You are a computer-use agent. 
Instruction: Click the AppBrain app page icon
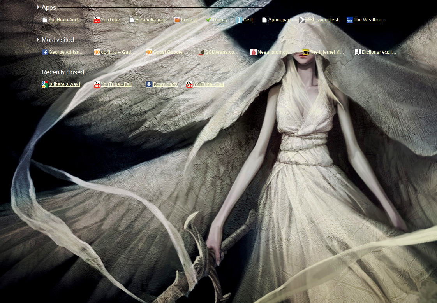(44, 20)
